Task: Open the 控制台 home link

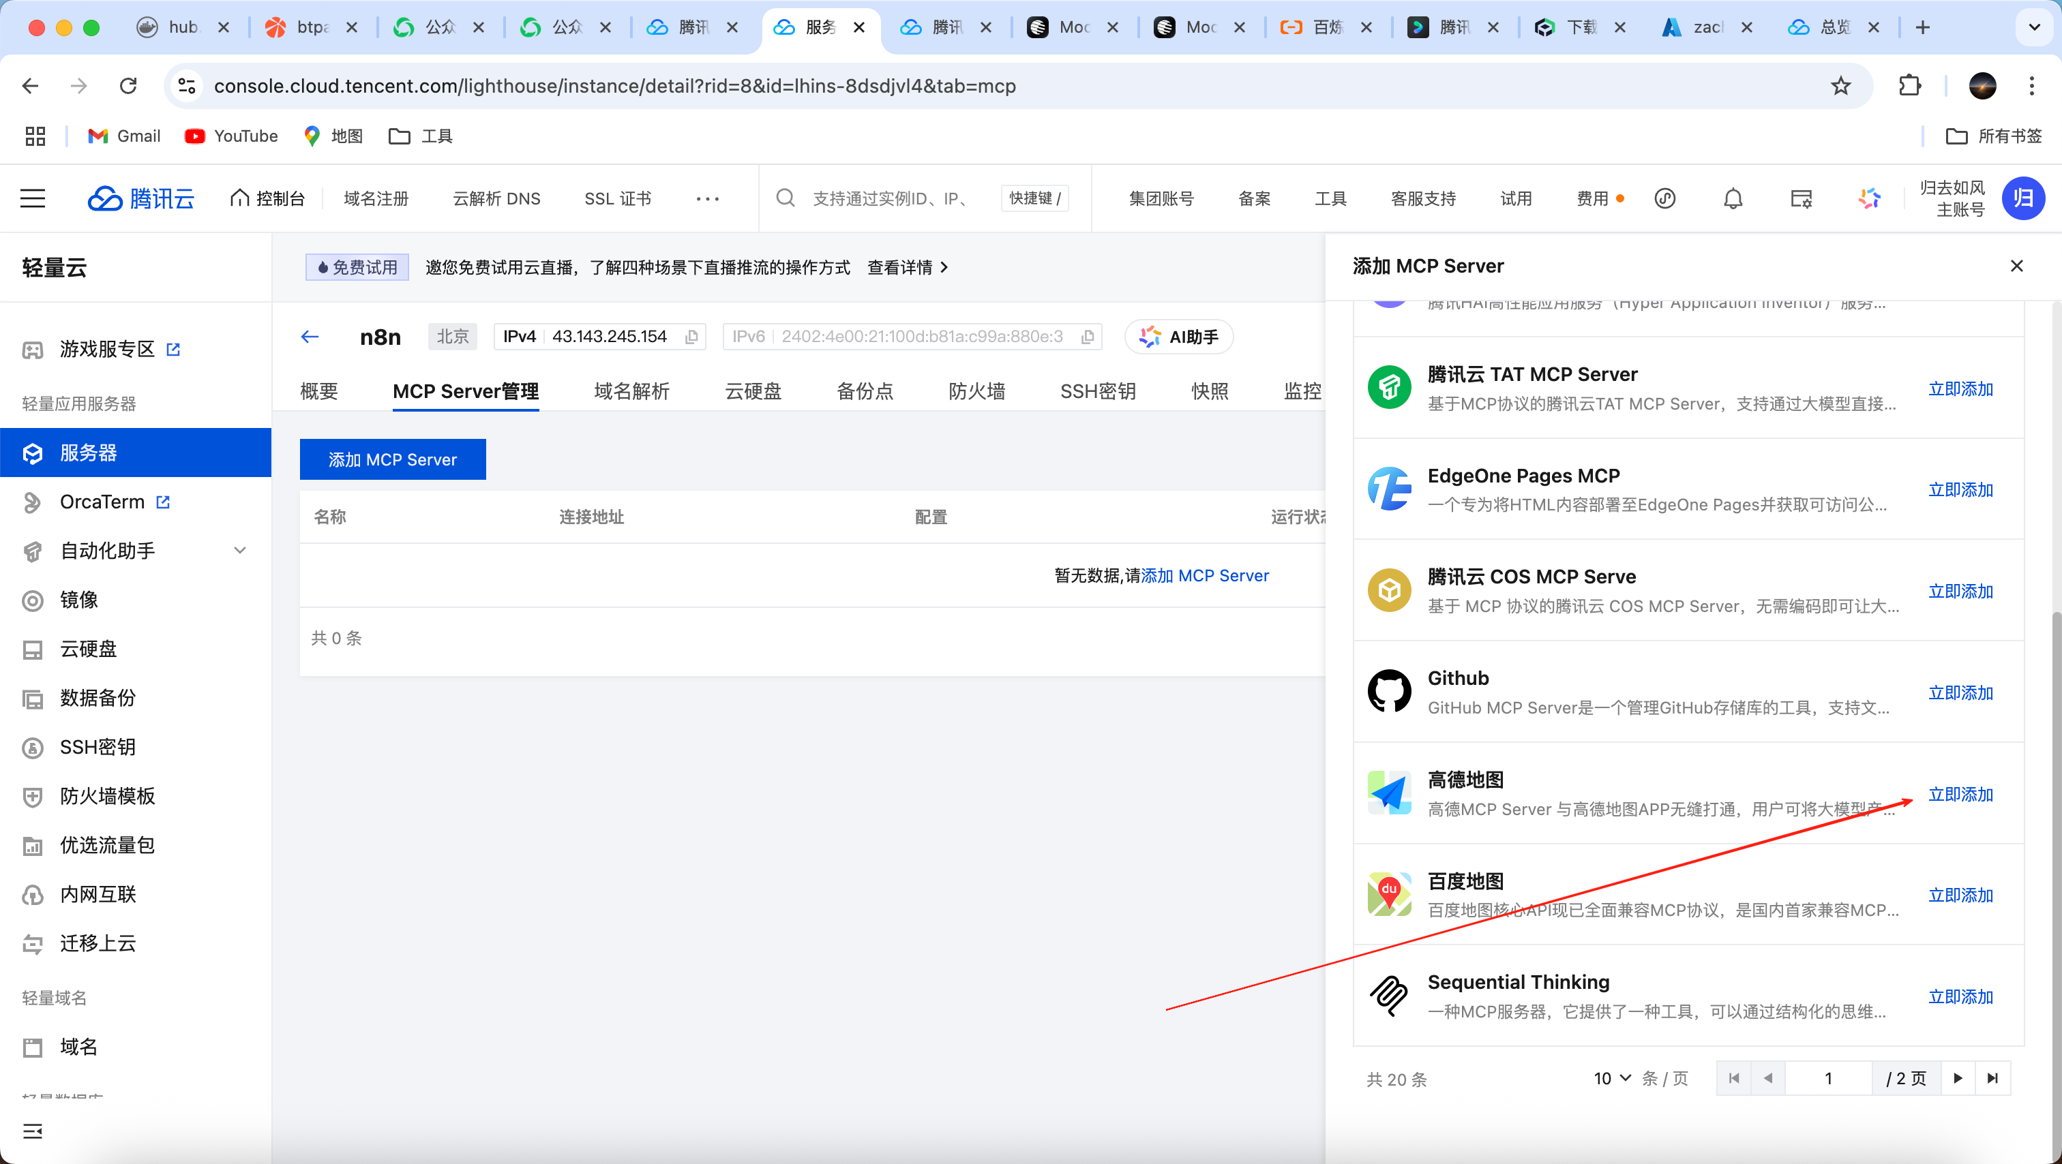Action: pos(267,198)
